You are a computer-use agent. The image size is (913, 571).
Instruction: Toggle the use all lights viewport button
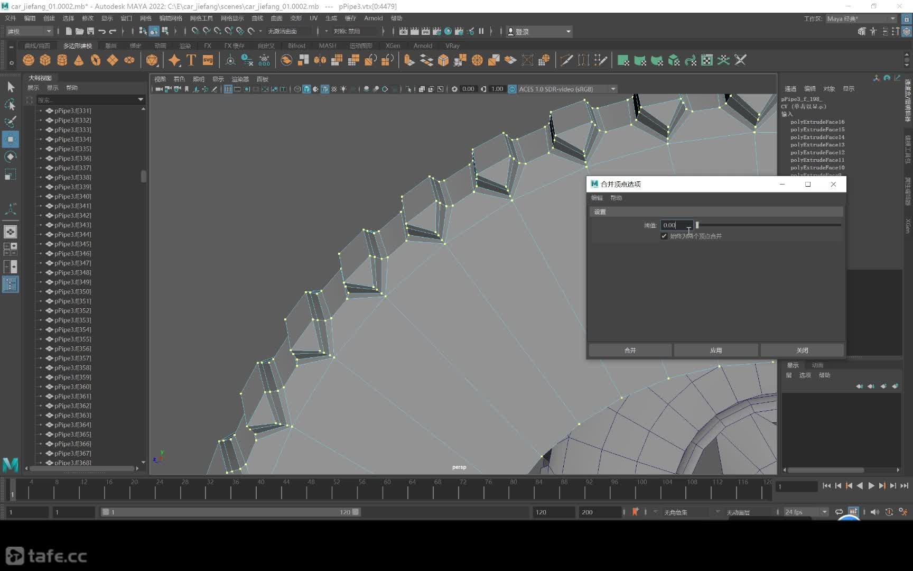[343, 89]
